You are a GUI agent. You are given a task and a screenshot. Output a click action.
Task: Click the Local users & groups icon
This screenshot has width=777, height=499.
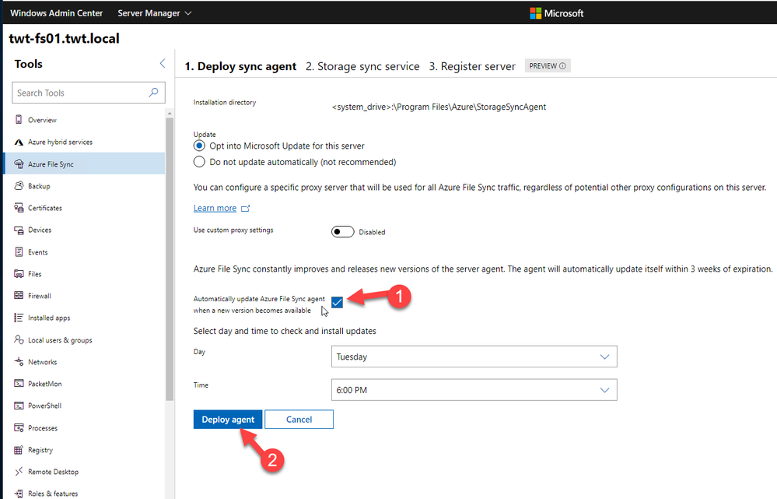[19, 339]
